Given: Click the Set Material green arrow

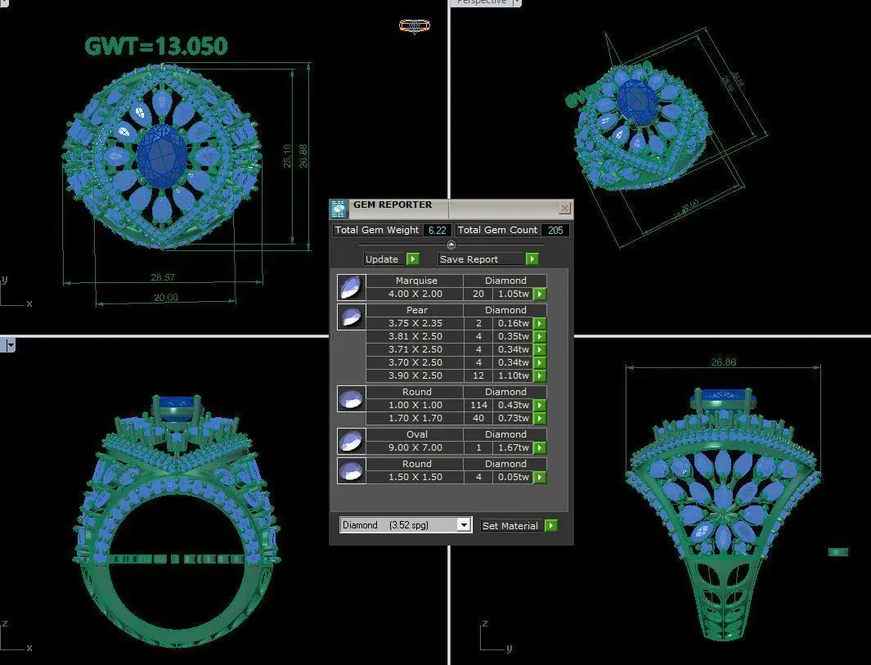Looking at the screenshot, I should tap(550, 526).
